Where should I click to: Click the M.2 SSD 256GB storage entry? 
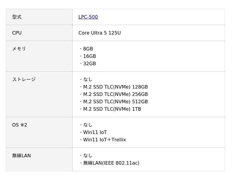click(115, 94)
